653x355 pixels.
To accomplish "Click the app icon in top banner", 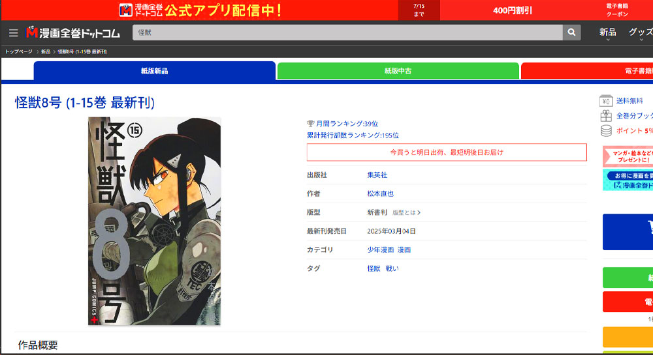I will coord(125,10).
